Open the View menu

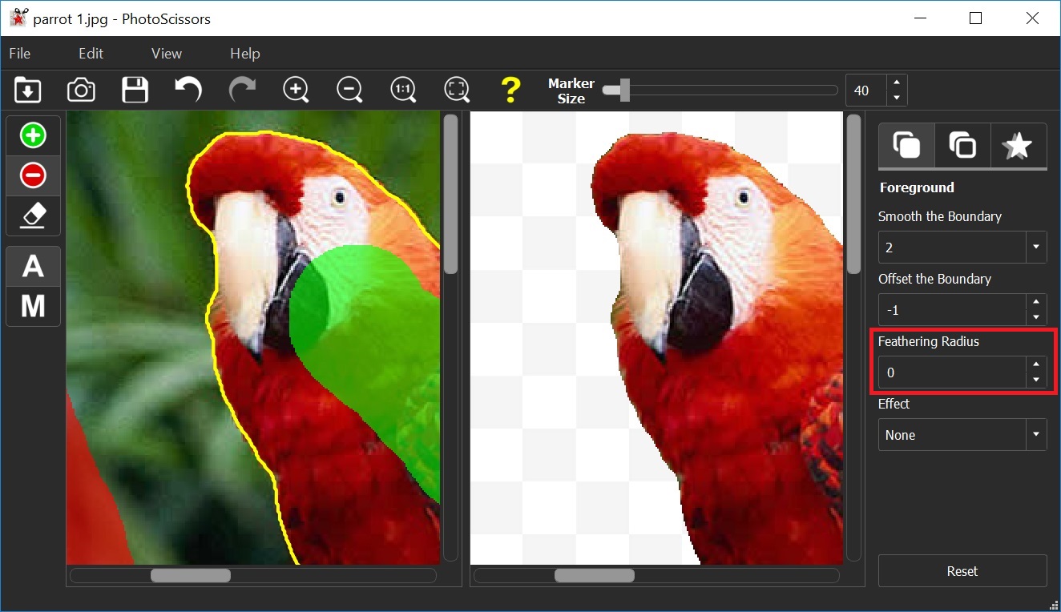[166, 53]
